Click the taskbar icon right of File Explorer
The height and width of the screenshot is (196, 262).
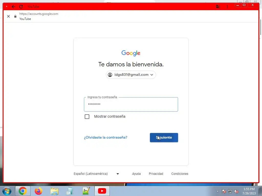[x=69, y=191]
